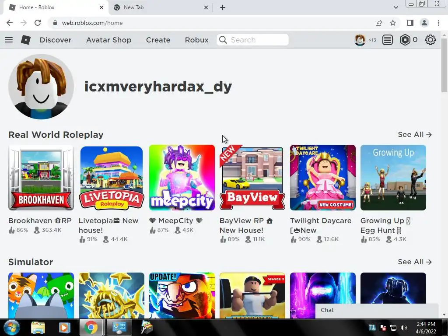
Task: Open the Chrome profile avatar icon
Action: pyautogui.click(x=424, y=23)
